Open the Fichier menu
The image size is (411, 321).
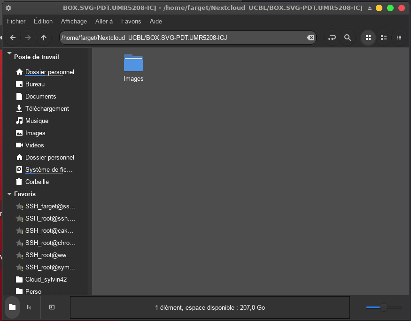[16, 21]
